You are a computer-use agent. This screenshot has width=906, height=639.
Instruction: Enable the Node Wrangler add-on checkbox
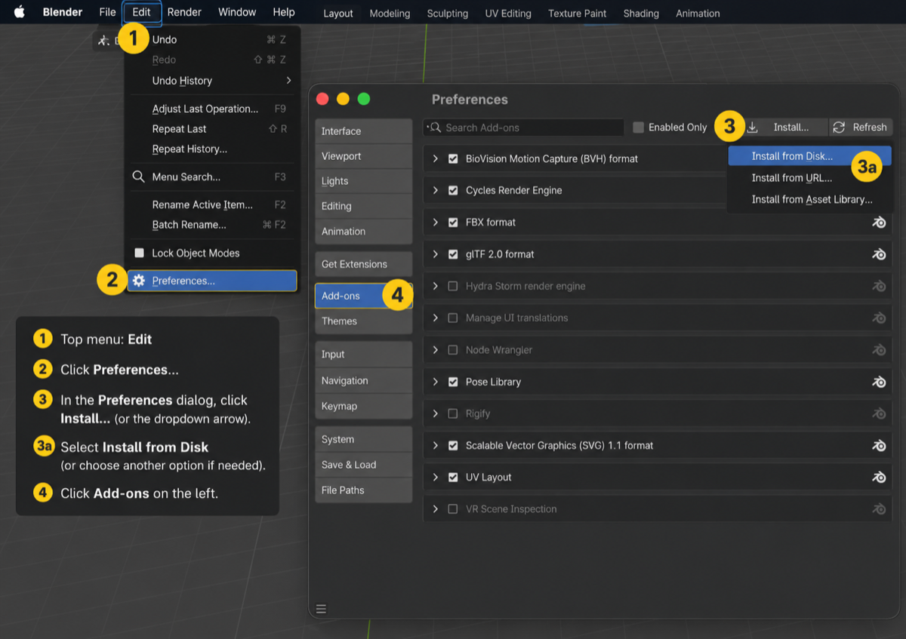point(453,350)
